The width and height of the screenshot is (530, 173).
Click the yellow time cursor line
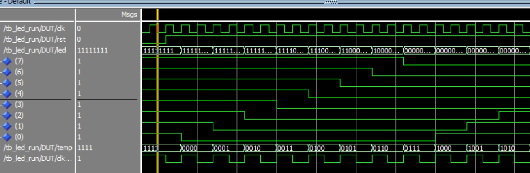pyautogui.click(x=157, y=90)
